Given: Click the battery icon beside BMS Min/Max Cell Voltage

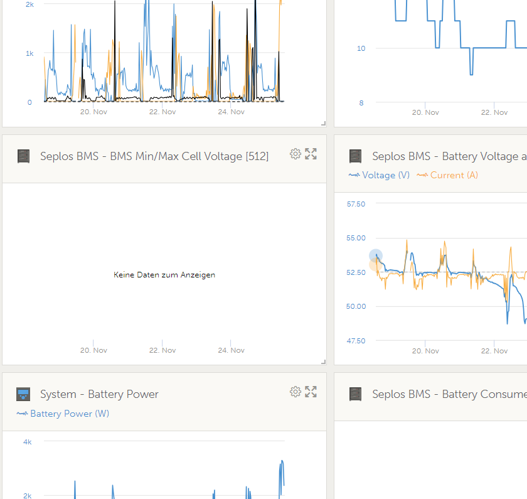Looking at the screenshot, I should point(23,156).
